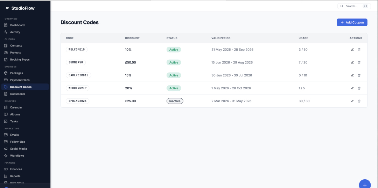The width and height of the screenshot is (378, 188).
Task: Click the Active badge on WELCOME10 row
Action: pyautogui.click(x=174, y=50)
